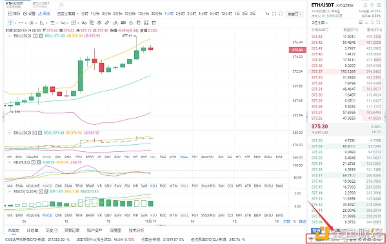387x244 pixels.
Task: Open 2位小数 decimal precision dropdown
Action: pyautogui.click(x=320, y=23)
